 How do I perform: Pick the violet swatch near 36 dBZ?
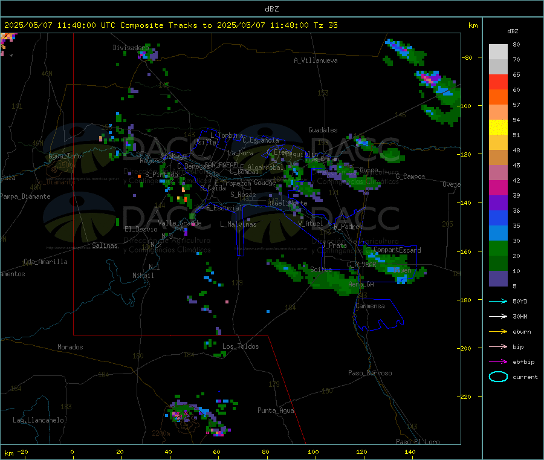498,203
